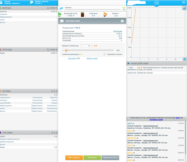
Task: Open the hamburger menu icon
Action: pyautogui.click(x=184, y=2)
